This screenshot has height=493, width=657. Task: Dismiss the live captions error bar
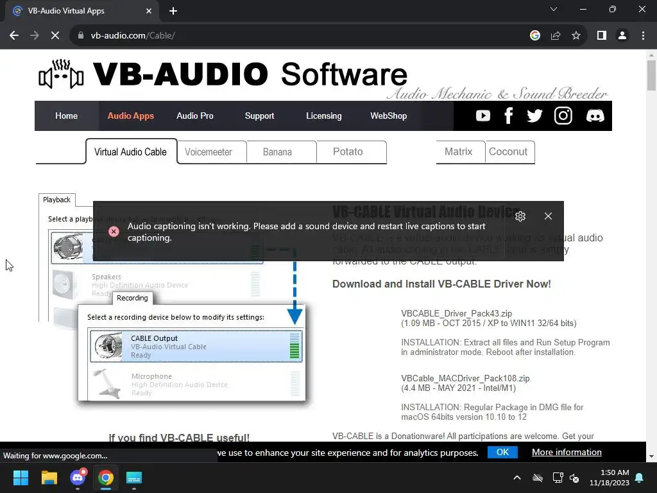click(548, 216)
